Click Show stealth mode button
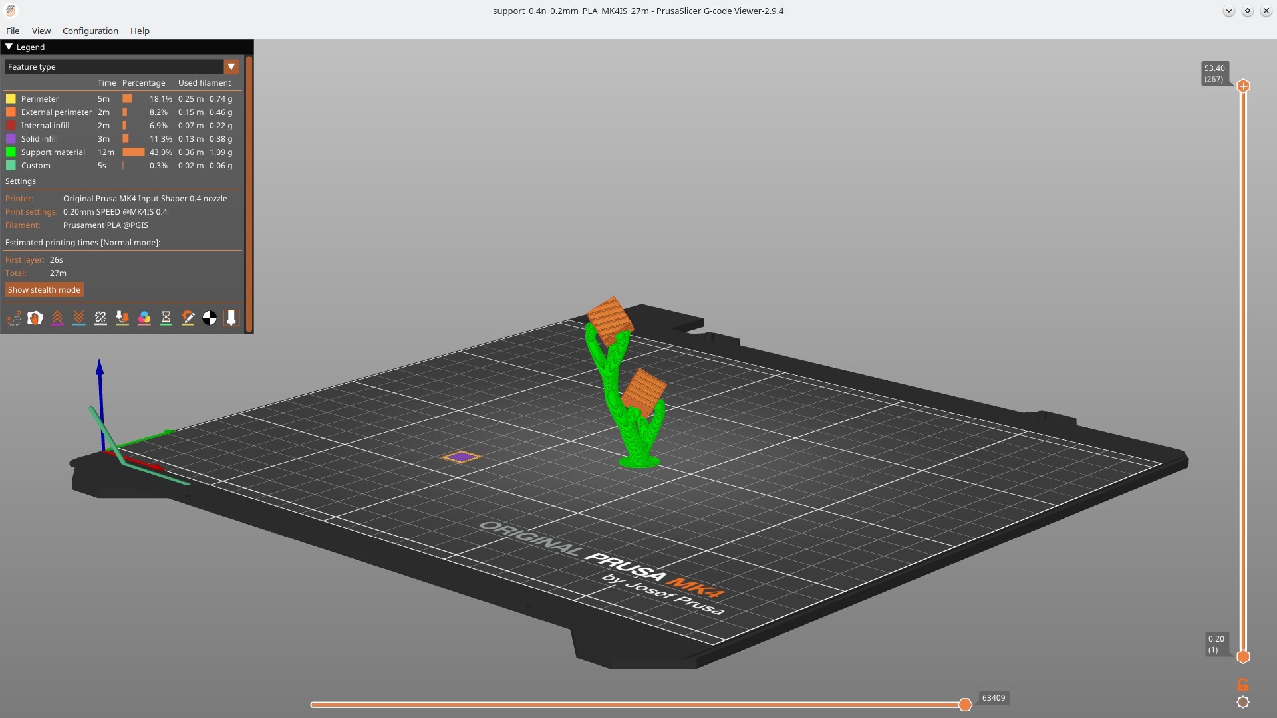This screenshot has height=718, width=1277. click(44, 290)
